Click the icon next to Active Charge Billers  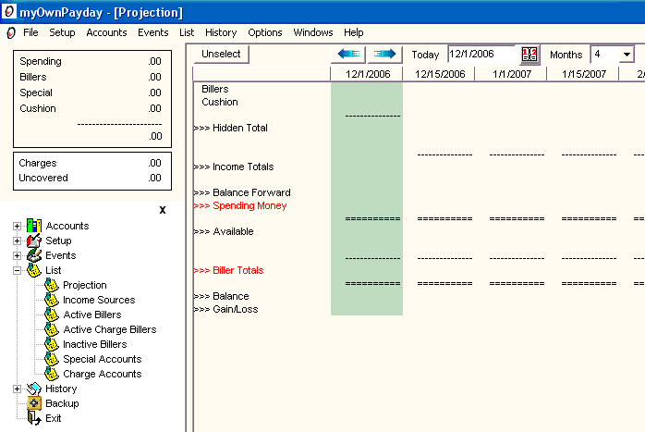pyautogui.click(x=52, y=329)
